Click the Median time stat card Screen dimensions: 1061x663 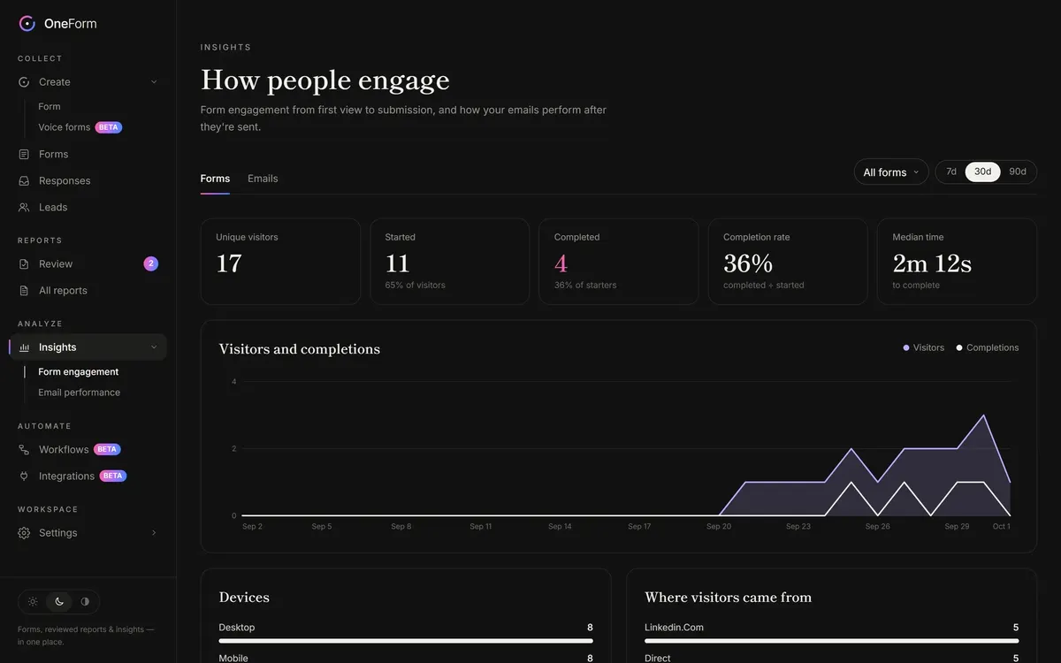pos(957,262)
